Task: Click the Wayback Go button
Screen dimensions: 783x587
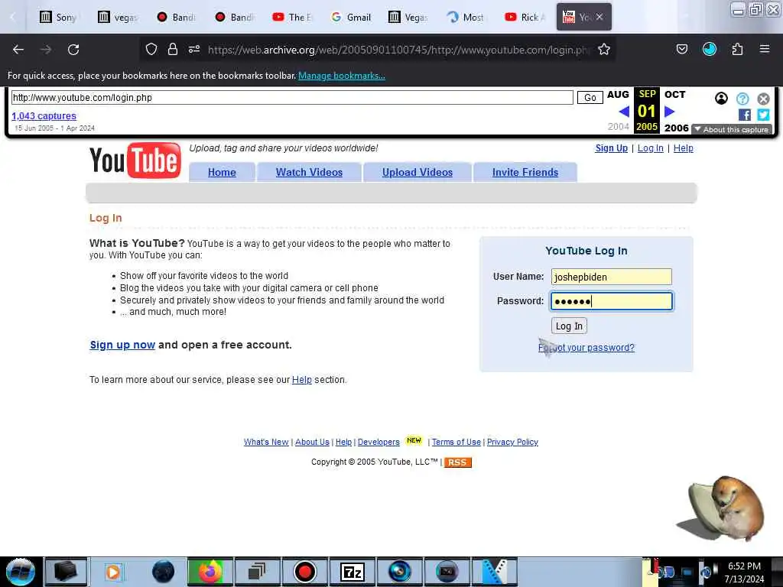Action: click(x=590, y=97)
